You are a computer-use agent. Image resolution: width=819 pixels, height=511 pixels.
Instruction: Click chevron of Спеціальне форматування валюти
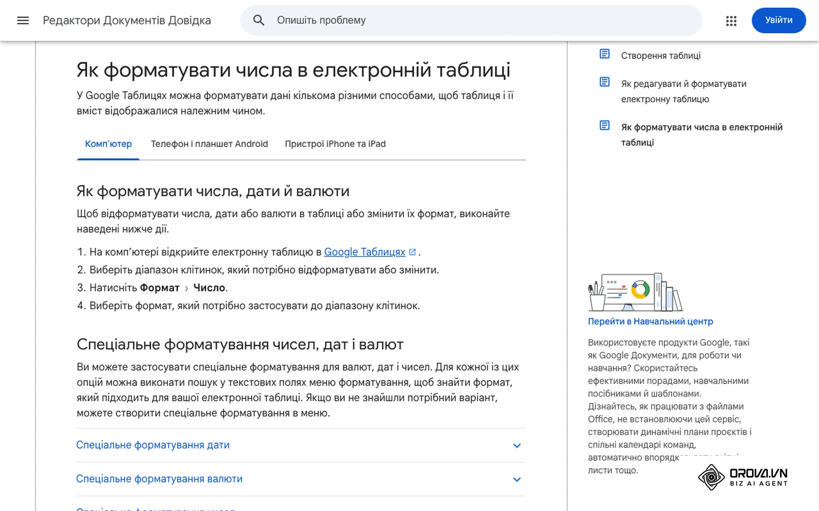(517, 479)
